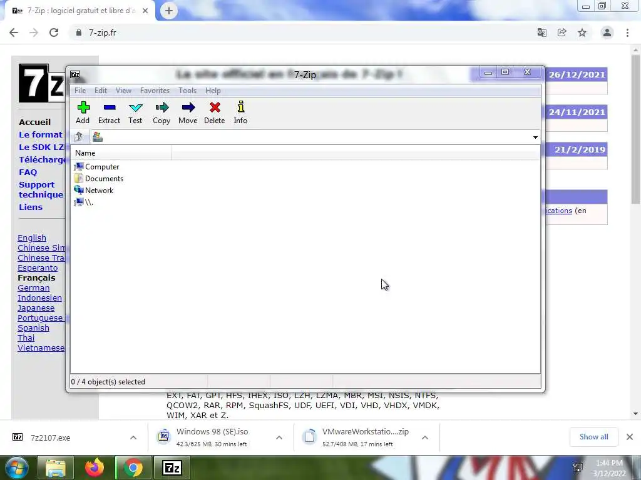This screenshot has height=480, width=641.
Task: Switch site language to Esperanto
Action: click(x=38, y=267)
